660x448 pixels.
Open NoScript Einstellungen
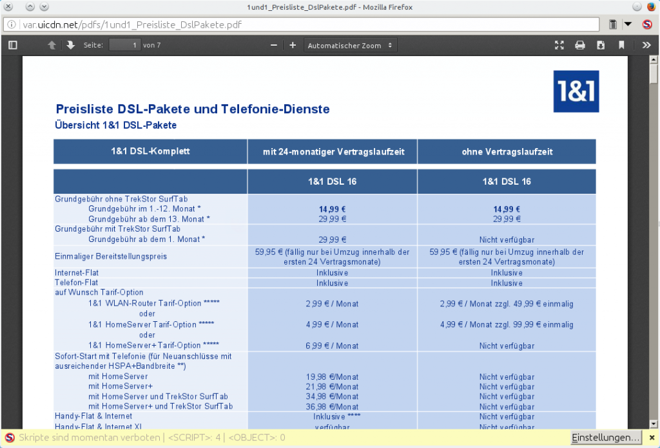point(605,437)
